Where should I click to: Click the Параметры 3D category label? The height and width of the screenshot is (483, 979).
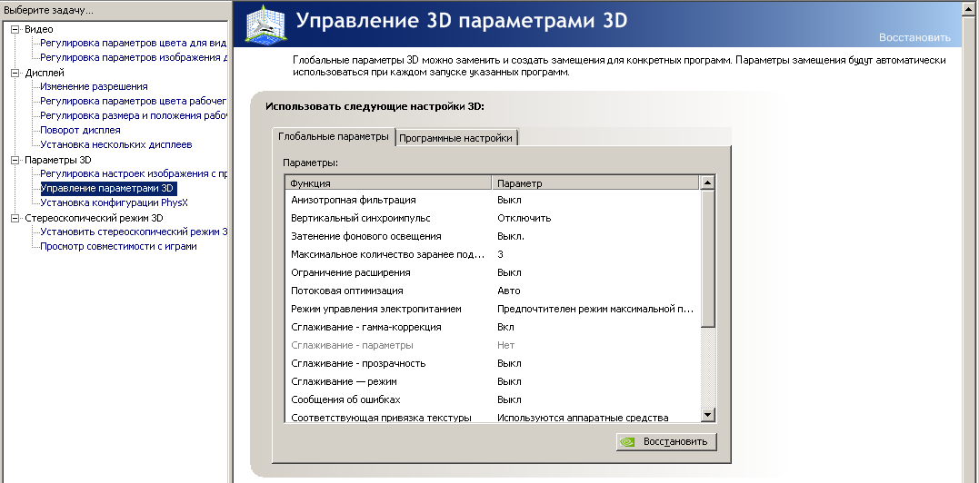(57, 160)
